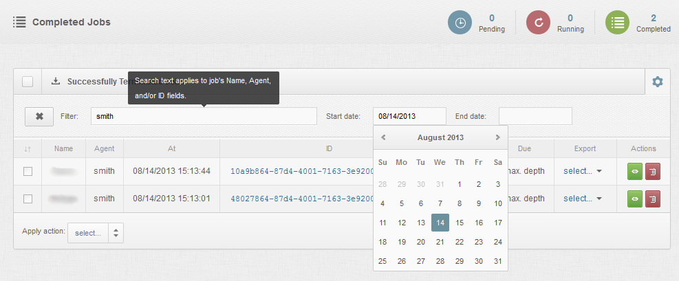Open the settings gear icon
679x281 pixels.
click(657, 82)
